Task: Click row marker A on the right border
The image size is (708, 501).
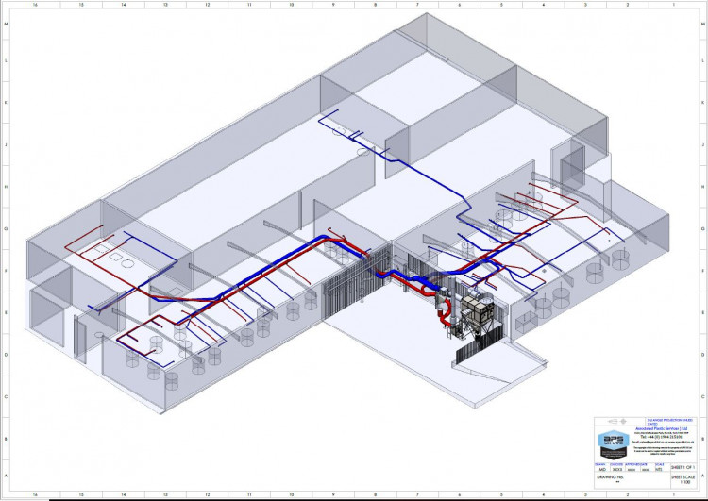Action: point(701,476)
